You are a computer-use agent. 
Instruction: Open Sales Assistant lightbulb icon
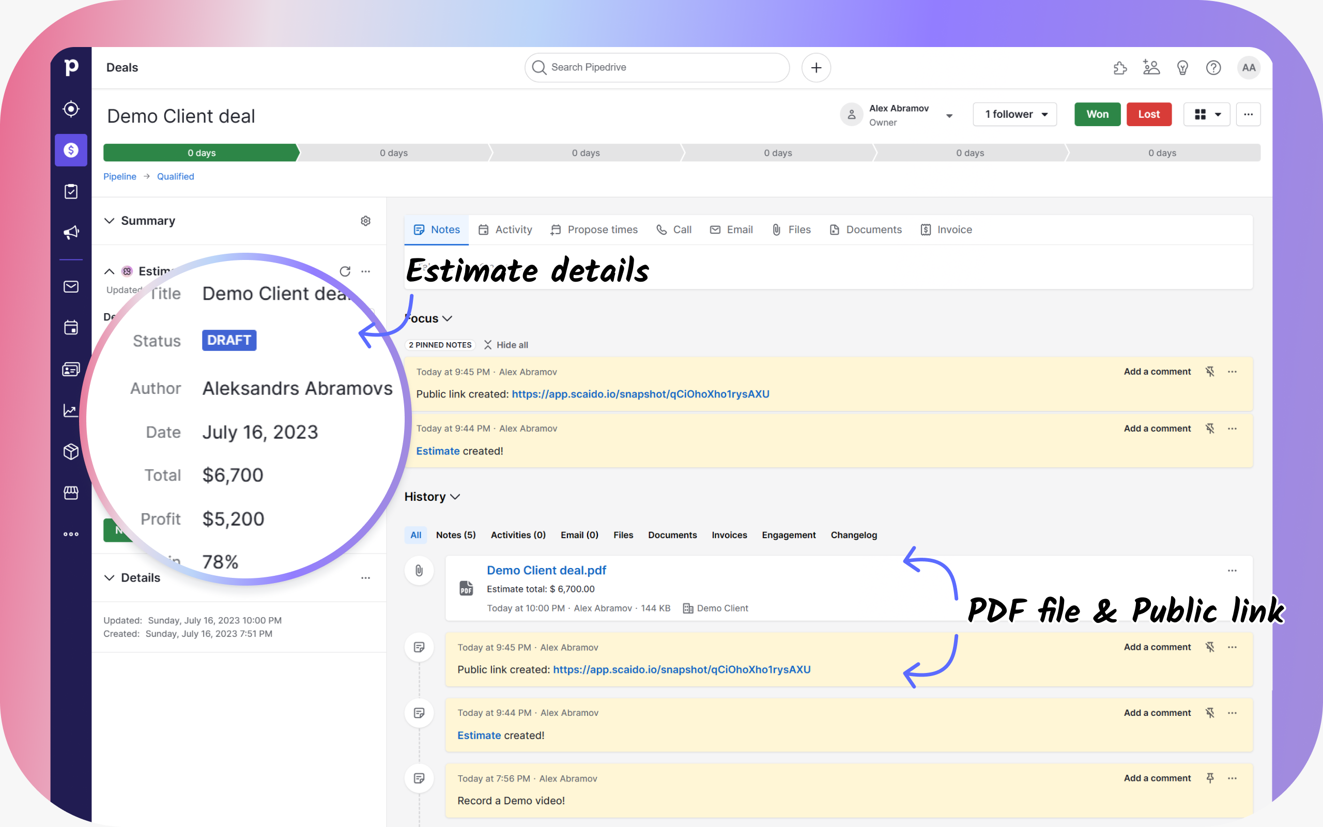[x=1182, y=68]
